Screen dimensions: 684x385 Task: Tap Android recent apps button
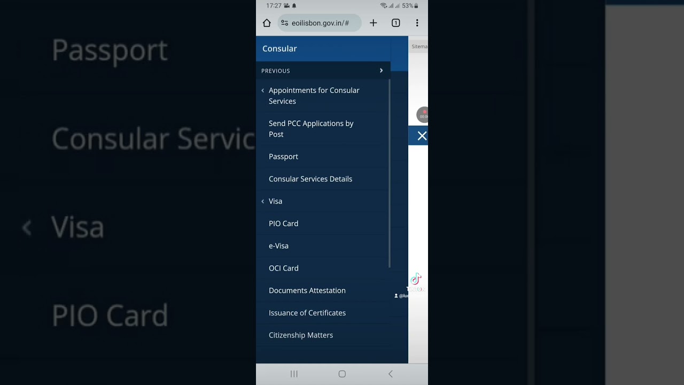(x=294, y=374)
